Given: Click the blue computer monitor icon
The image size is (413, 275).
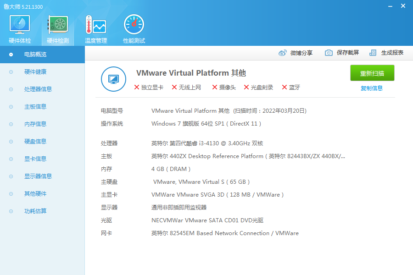Looking at the screenshot, I should tap(113, 79).
